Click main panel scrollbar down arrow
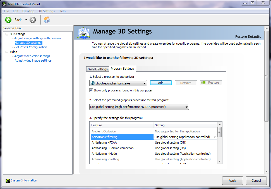The height and width of the screenshot is (189, 271). (267, 171)
